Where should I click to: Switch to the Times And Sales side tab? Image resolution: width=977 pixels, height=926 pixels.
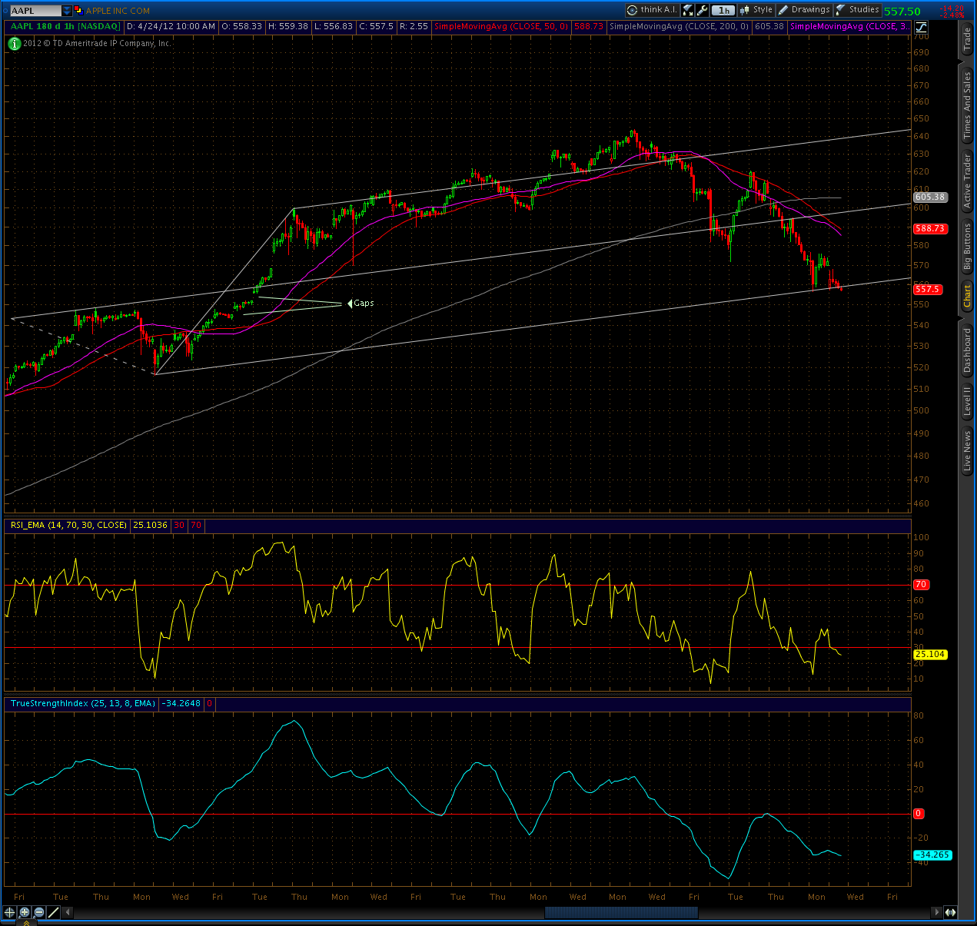click(967, 105)
